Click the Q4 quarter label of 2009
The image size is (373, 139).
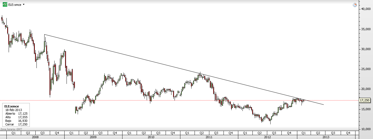[115, 133]
